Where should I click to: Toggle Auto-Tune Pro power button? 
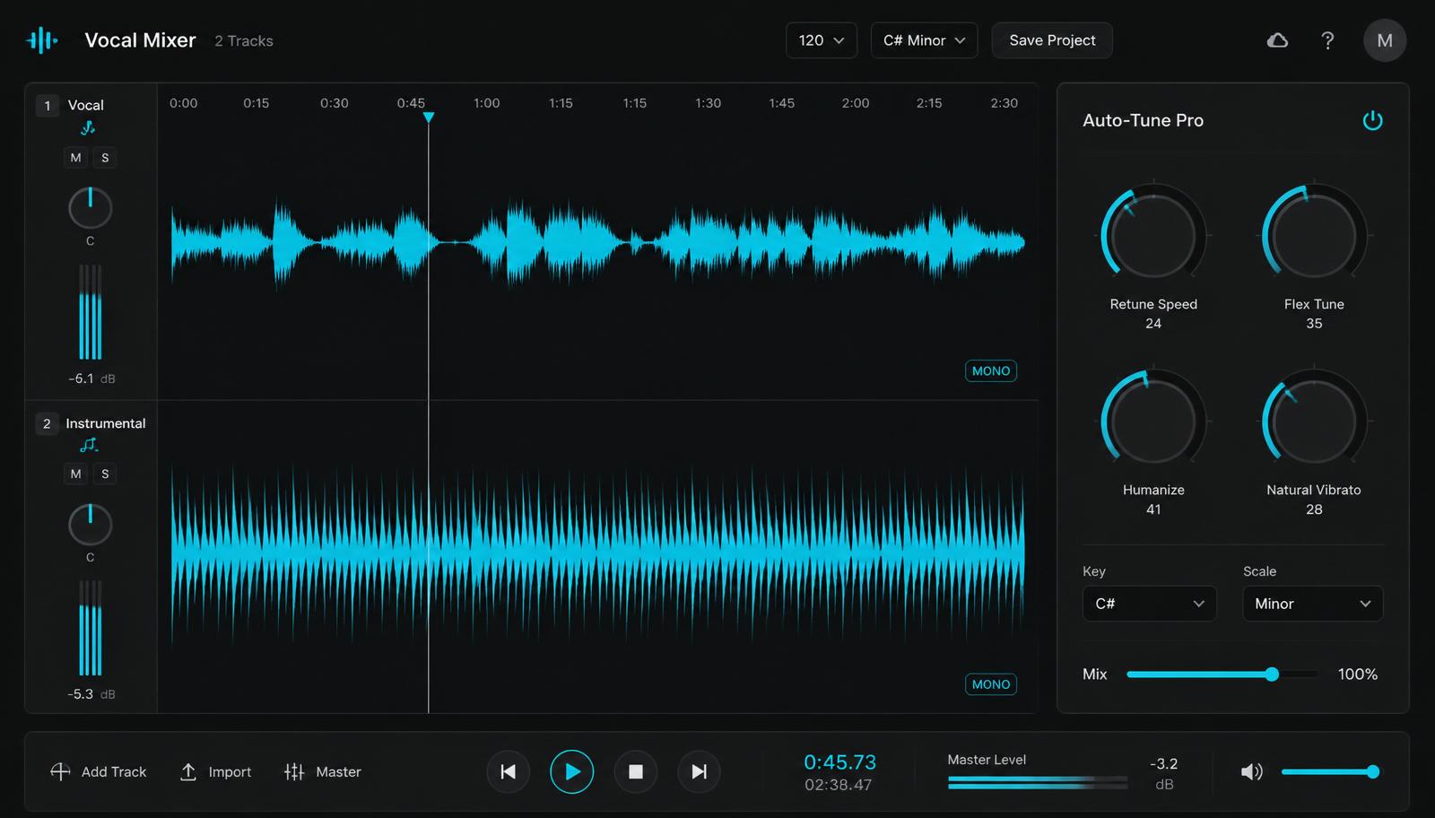point(1372,120)
